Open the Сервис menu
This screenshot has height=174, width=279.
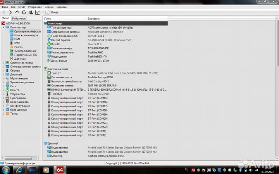click(x=49, y=7)
